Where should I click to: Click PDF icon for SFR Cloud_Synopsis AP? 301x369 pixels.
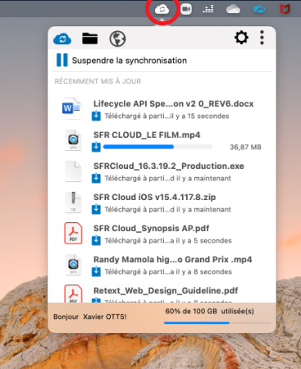[73, 233]
